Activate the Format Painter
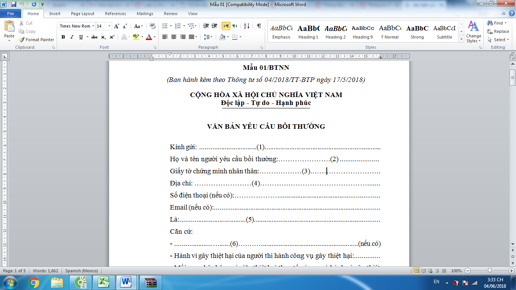Screen dimensions: 516x290 click(36, 40)
